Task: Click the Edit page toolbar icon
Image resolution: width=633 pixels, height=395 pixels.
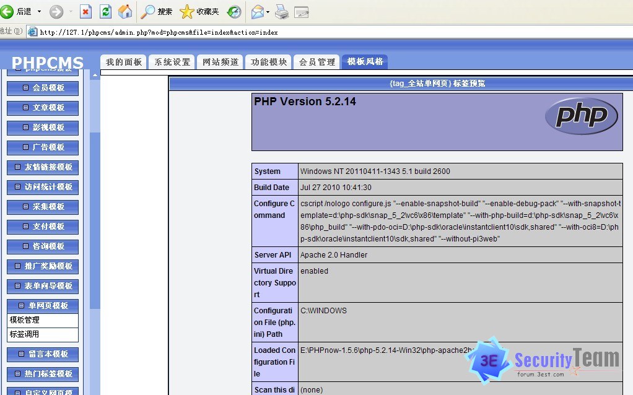Action: click(301, 12)
